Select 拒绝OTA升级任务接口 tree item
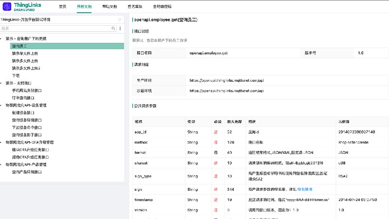 tap(30, 157)
